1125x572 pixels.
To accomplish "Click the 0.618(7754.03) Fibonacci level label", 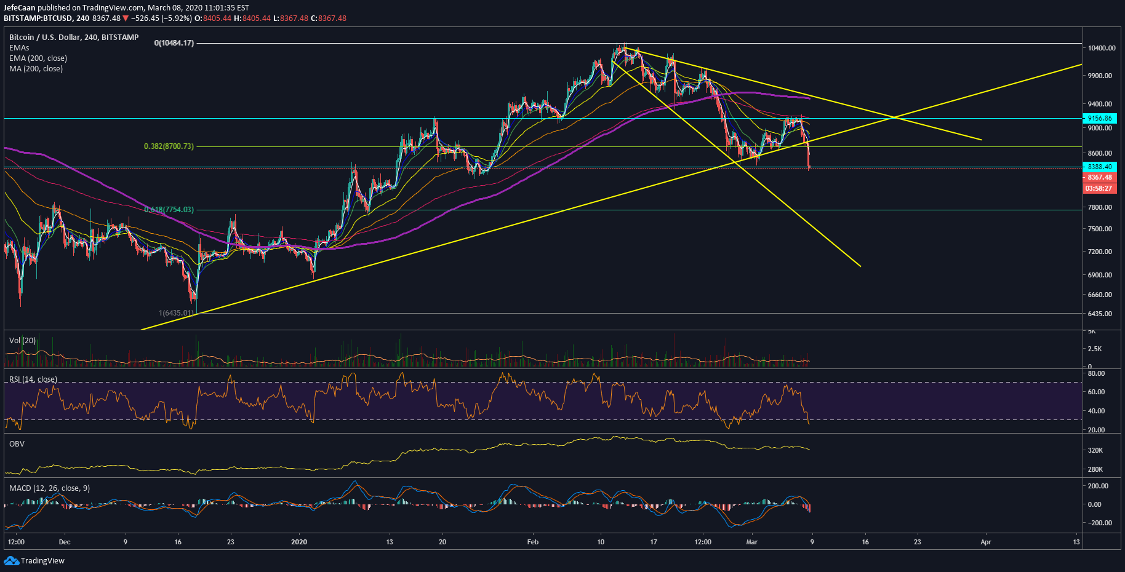I will (x=169, y=210).
